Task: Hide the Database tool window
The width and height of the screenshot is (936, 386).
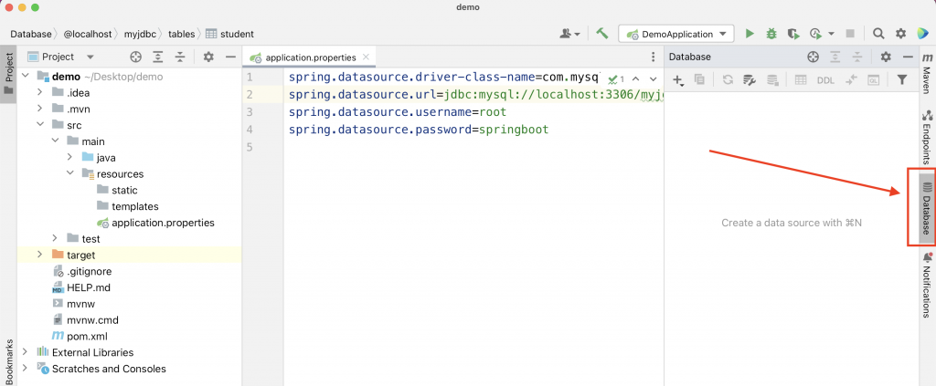Action: pyautogui.click(x=908, y=57)
